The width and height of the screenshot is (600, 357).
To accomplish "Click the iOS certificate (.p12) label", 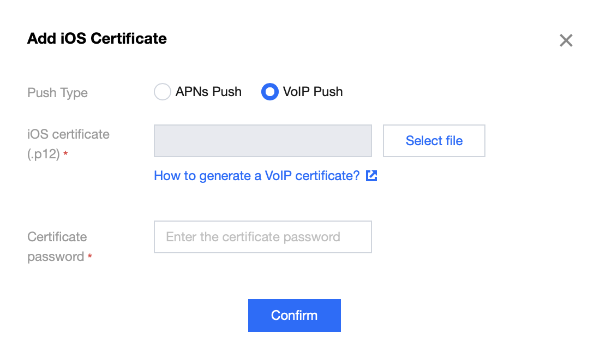I will tap(68, 144).
